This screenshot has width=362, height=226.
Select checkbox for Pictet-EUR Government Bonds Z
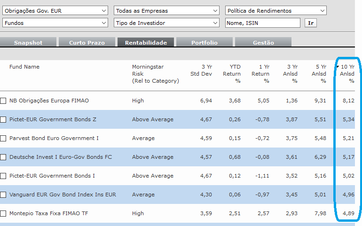click(x=3, y=120)
